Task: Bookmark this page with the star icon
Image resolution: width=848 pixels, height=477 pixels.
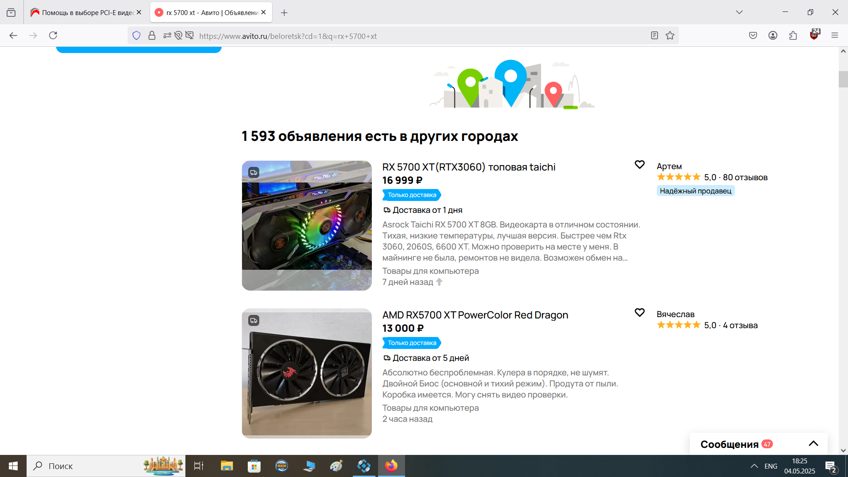Action: point(670,36)
